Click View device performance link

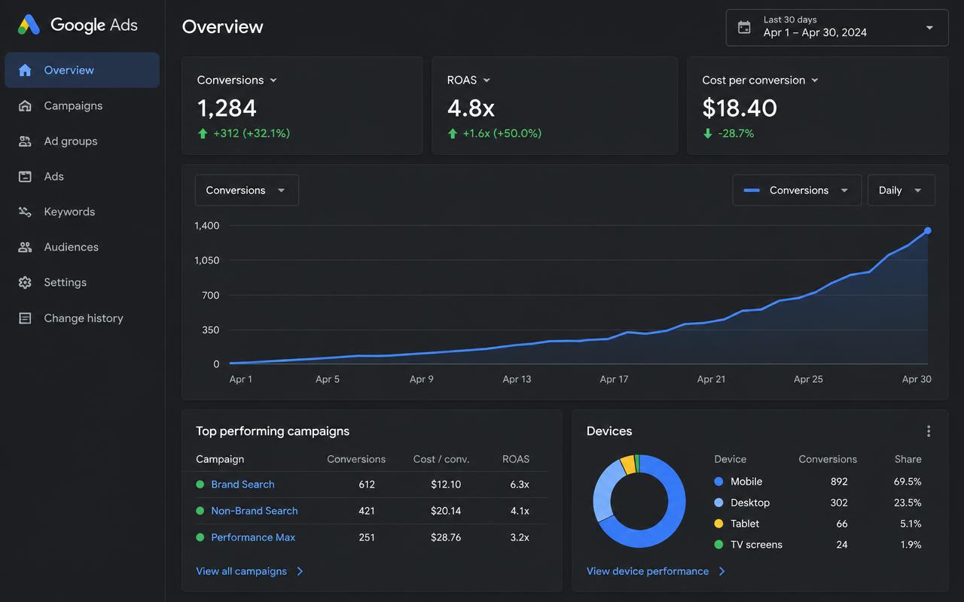pyautogui.click(x=648, y=571)
